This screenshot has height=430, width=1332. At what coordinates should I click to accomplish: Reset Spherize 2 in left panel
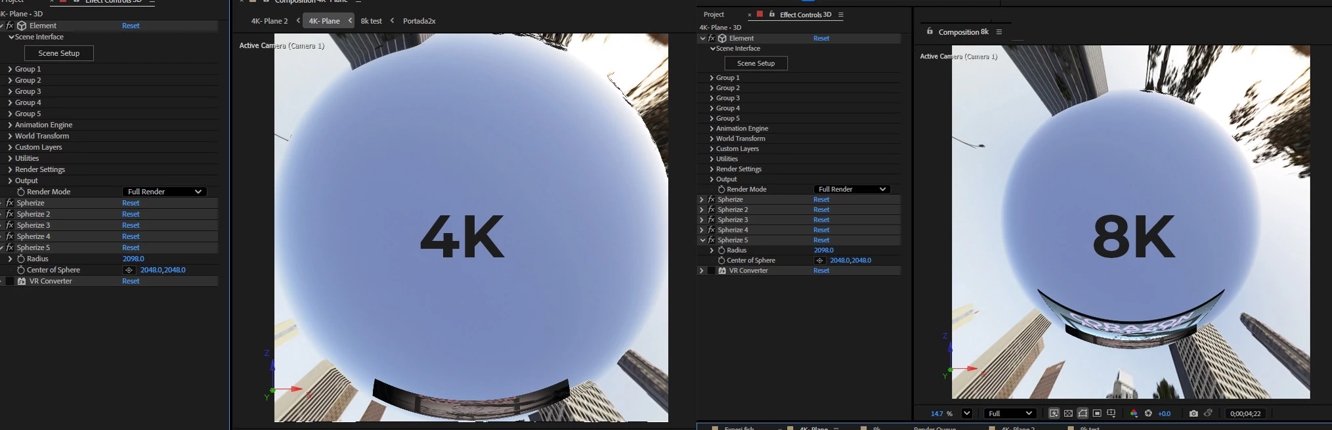[131, 214]
